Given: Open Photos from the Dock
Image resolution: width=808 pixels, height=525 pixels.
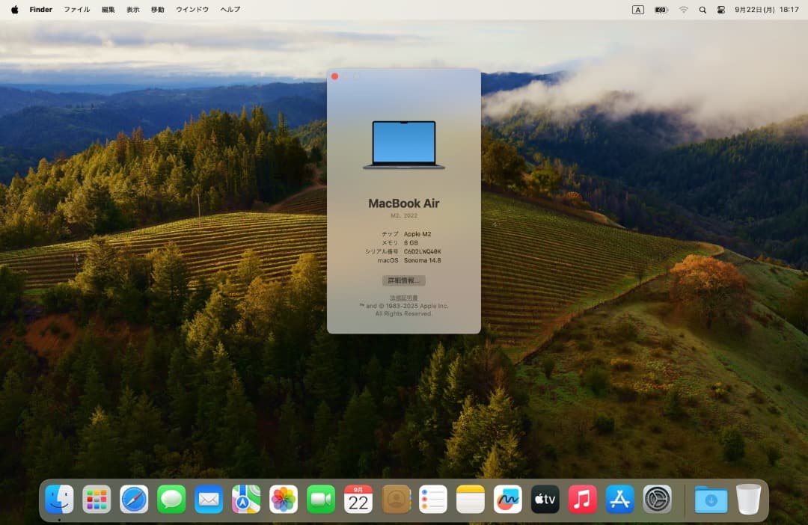Looking at the screenshot, I should [284, 498].
